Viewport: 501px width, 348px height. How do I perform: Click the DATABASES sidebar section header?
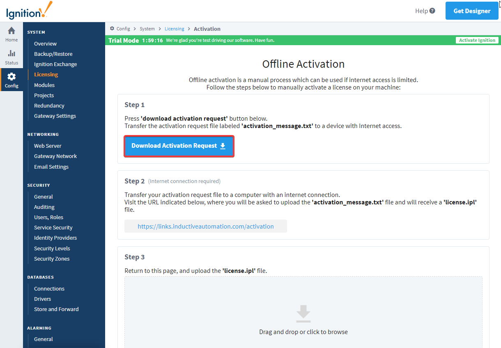coord(41,277)
